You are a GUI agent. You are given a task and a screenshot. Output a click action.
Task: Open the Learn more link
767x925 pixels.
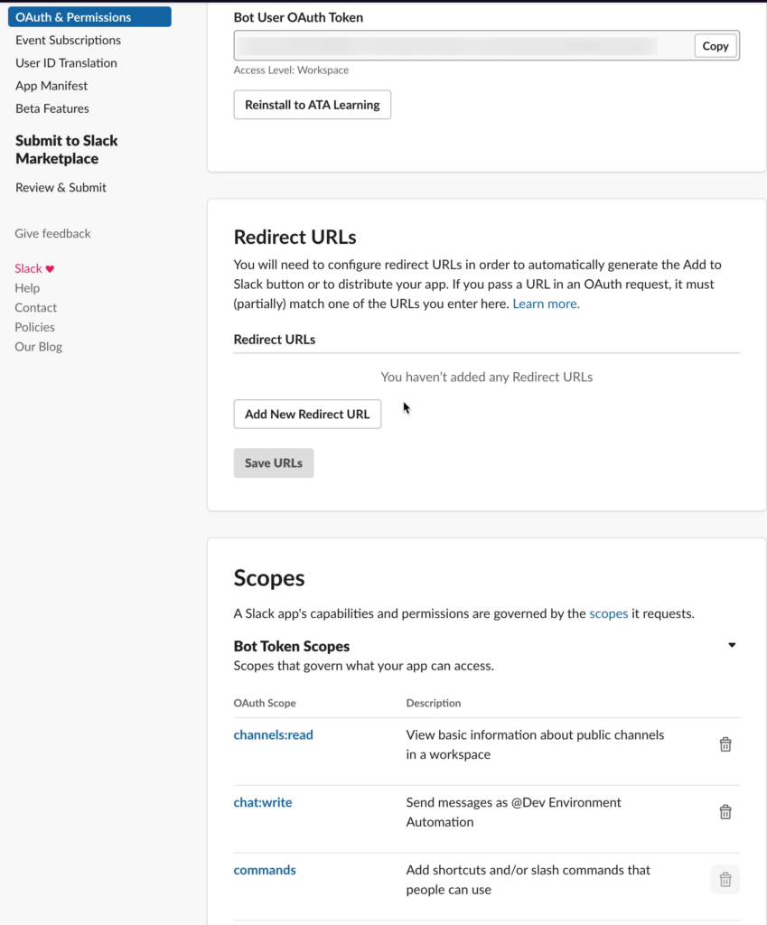(x=546, y=304)
